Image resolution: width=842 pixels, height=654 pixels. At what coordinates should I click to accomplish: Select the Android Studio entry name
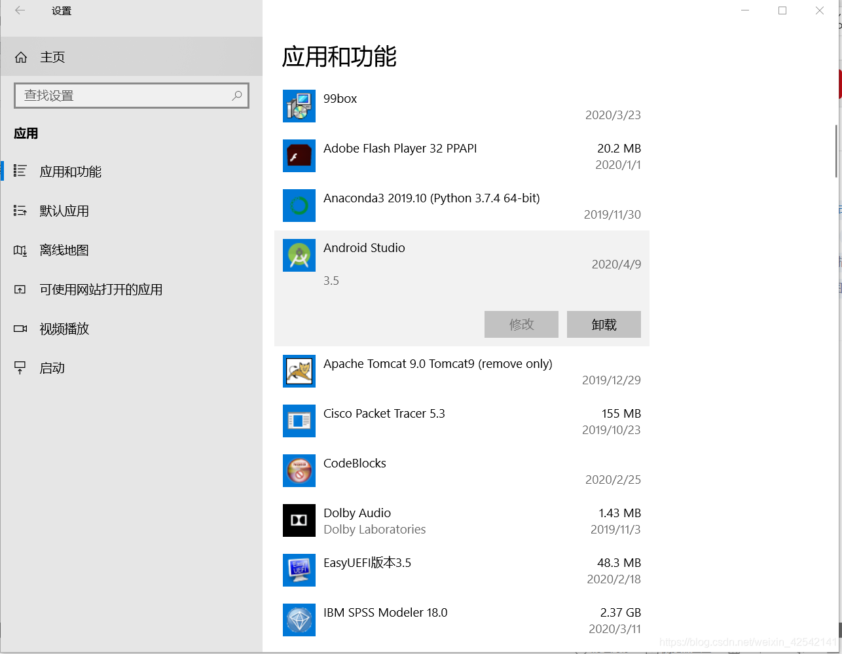coord(364,247)
